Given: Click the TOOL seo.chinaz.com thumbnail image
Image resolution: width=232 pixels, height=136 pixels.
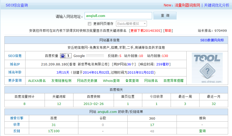Looking at the screenshot, I should 207,68.
